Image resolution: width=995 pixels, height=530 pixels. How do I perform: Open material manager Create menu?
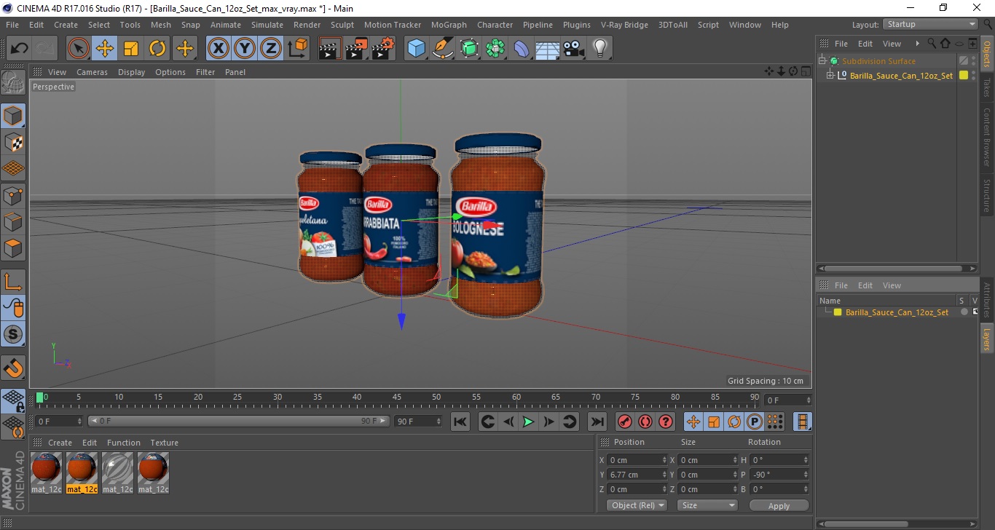[60, 443]
